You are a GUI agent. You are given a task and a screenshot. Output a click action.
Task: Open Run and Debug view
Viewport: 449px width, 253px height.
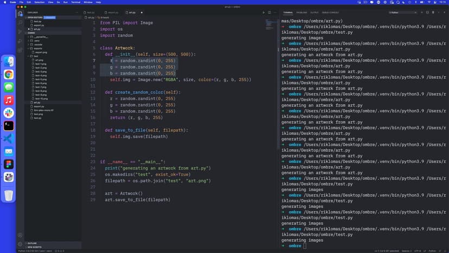(20, 41)
